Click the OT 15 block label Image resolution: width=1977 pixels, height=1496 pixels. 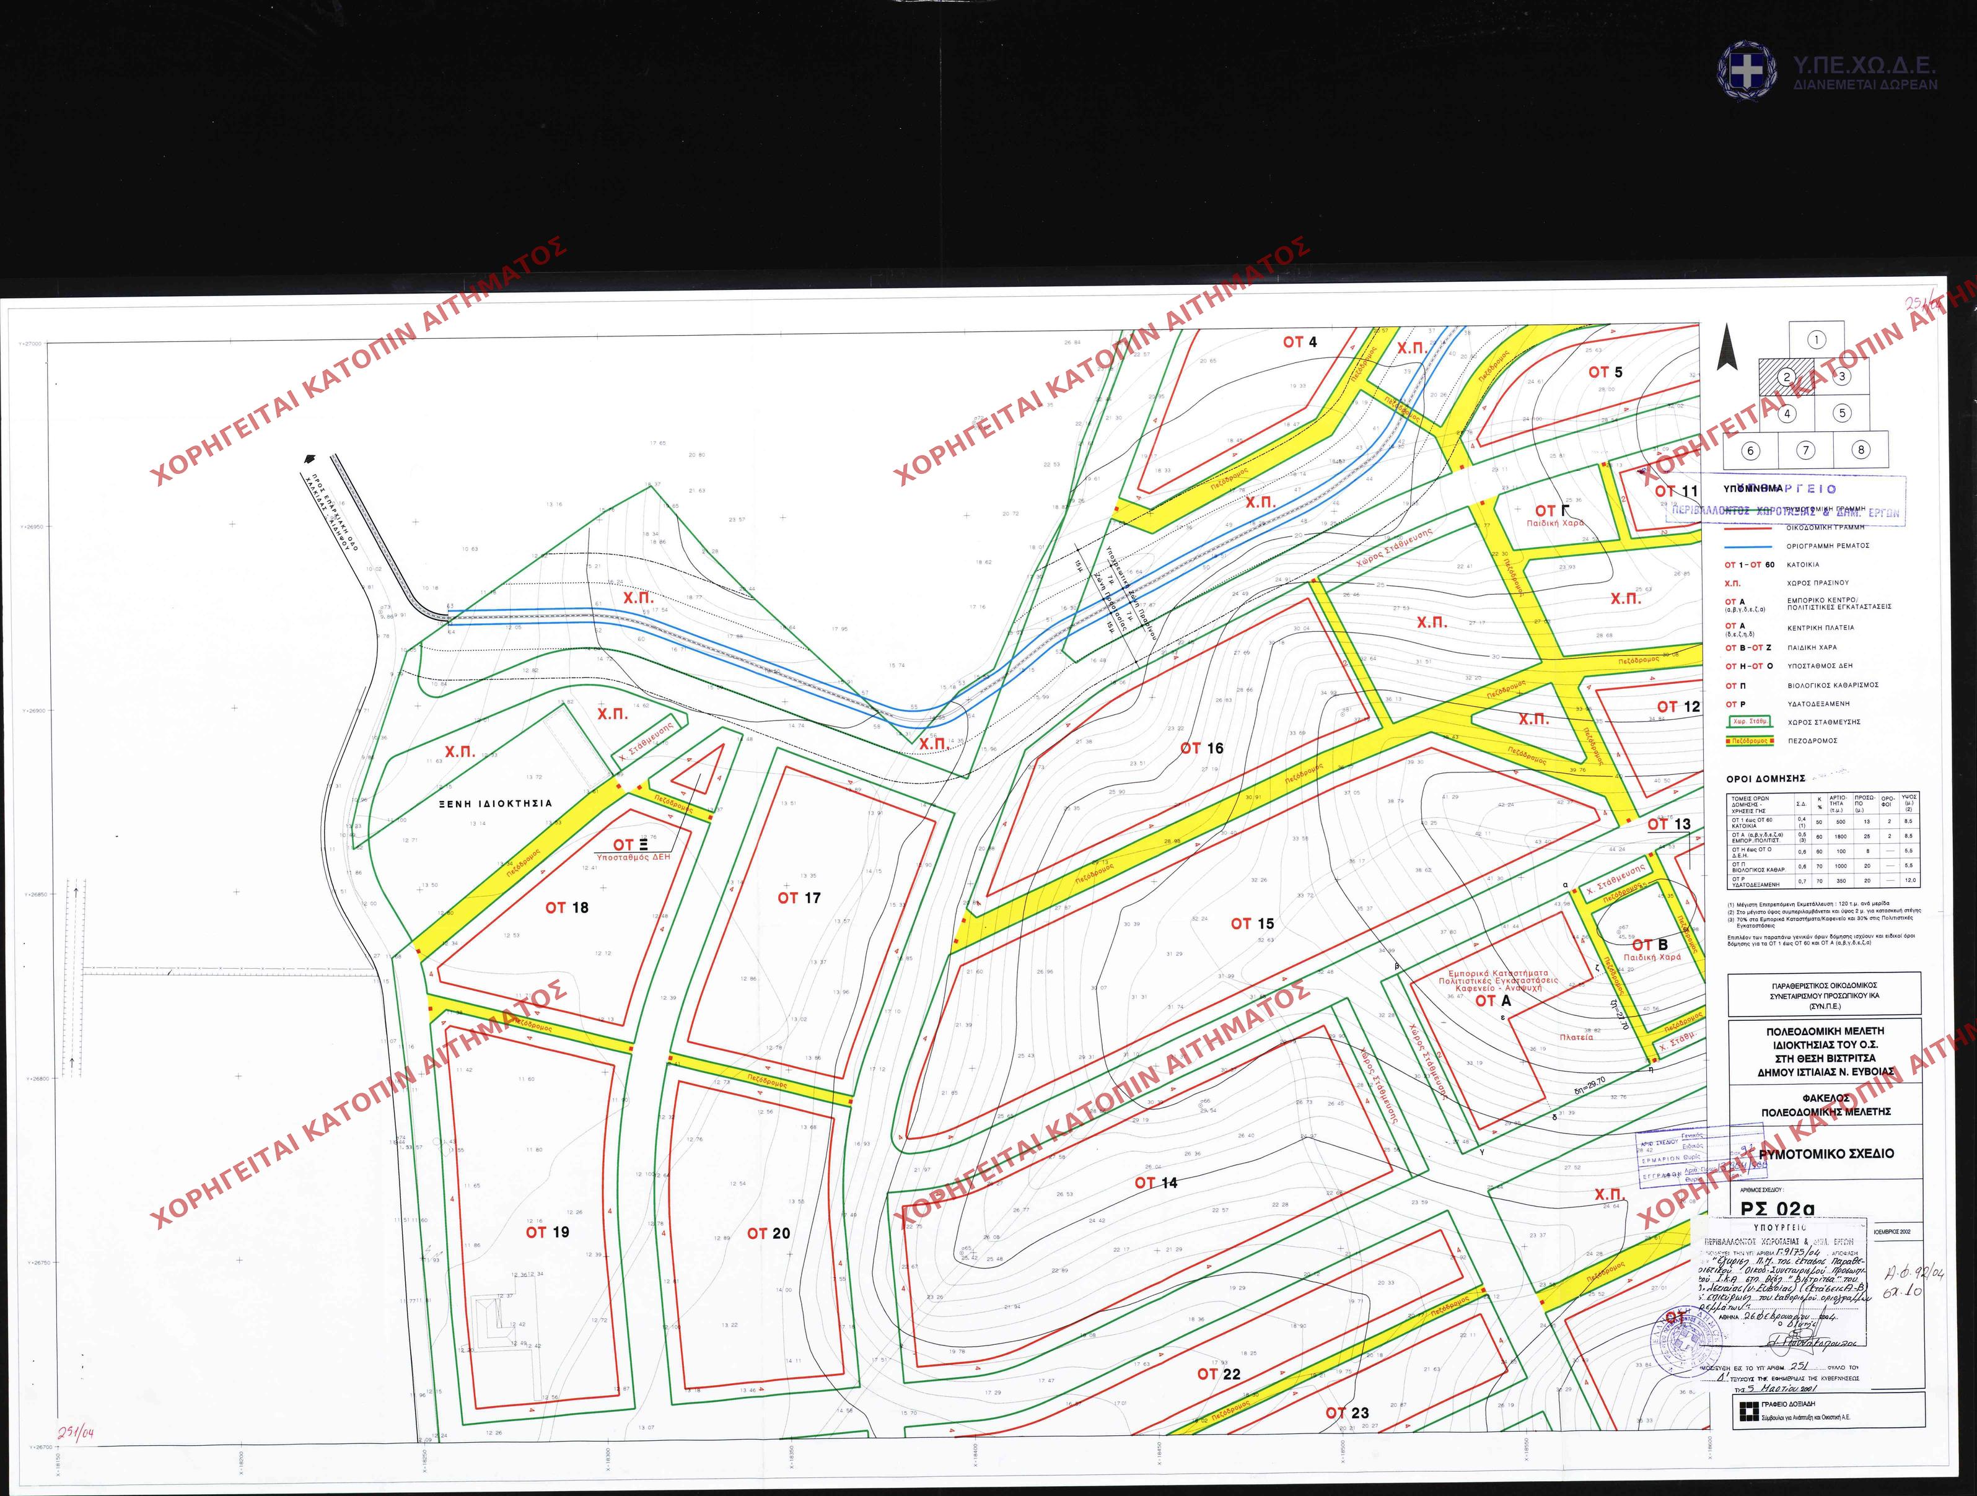click(1252, 923)
